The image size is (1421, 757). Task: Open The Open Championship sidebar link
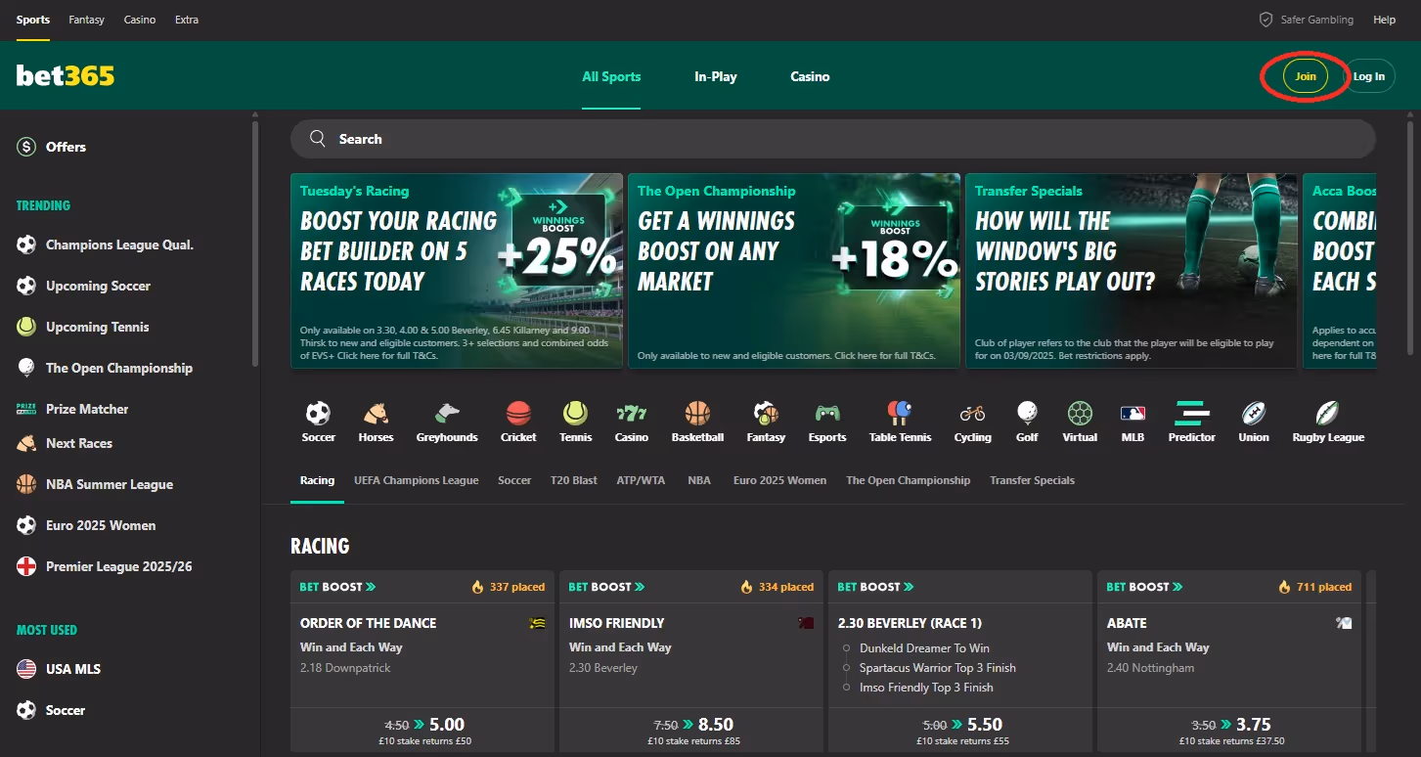[x=119, y=368]
